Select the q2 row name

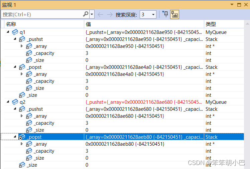click(22, 102)
